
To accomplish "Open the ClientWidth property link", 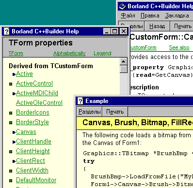I will pos(32,171).
